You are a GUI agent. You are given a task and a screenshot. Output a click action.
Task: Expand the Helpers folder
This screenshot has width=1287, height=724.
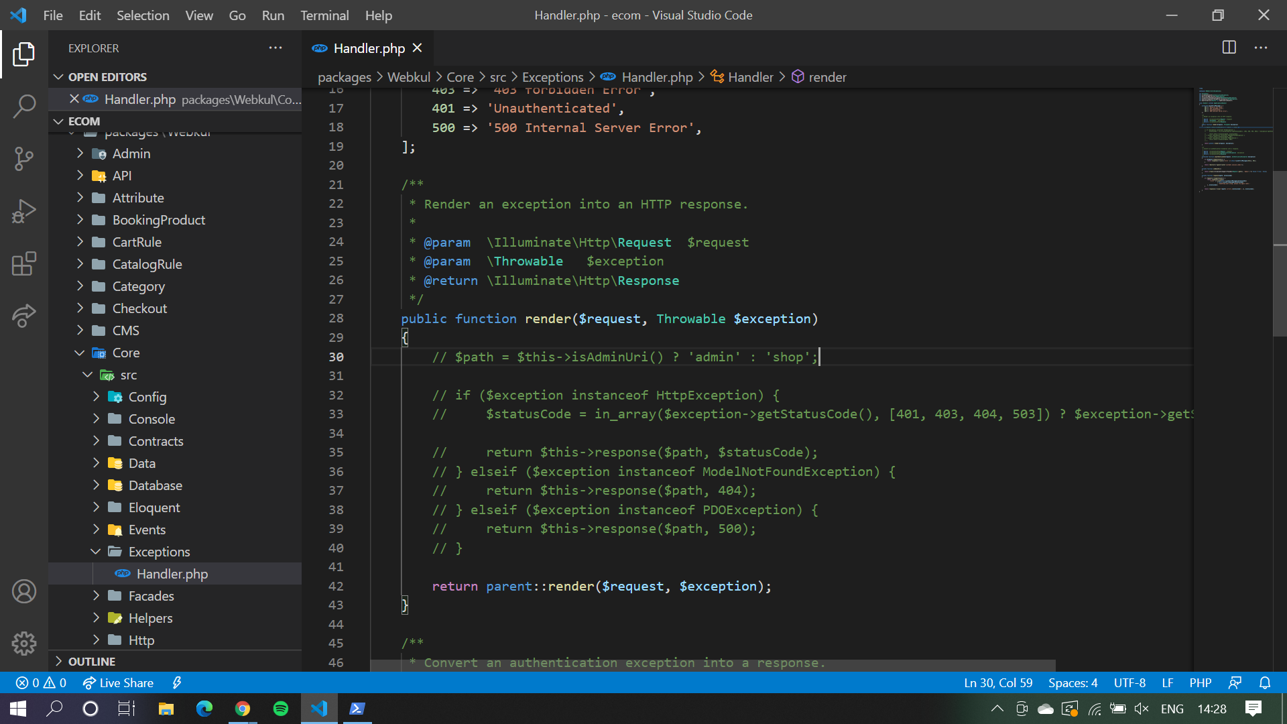pos(175,618)
